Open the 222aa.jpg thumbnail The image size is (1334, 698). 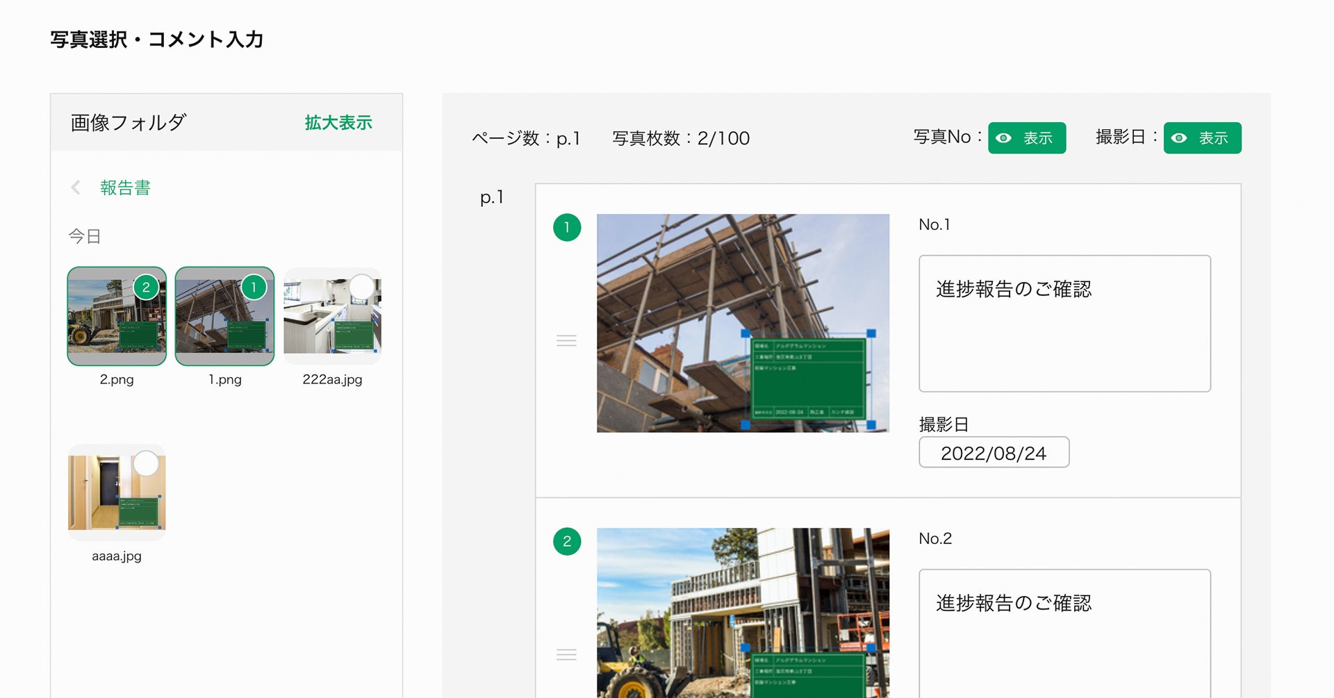click(332, 317)
